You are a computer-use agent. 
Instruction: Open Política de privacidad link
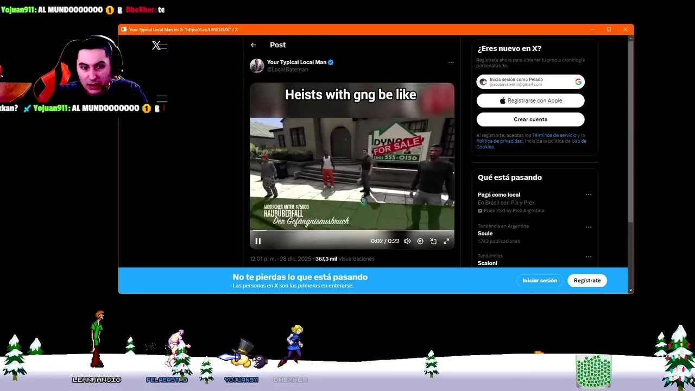500,141
